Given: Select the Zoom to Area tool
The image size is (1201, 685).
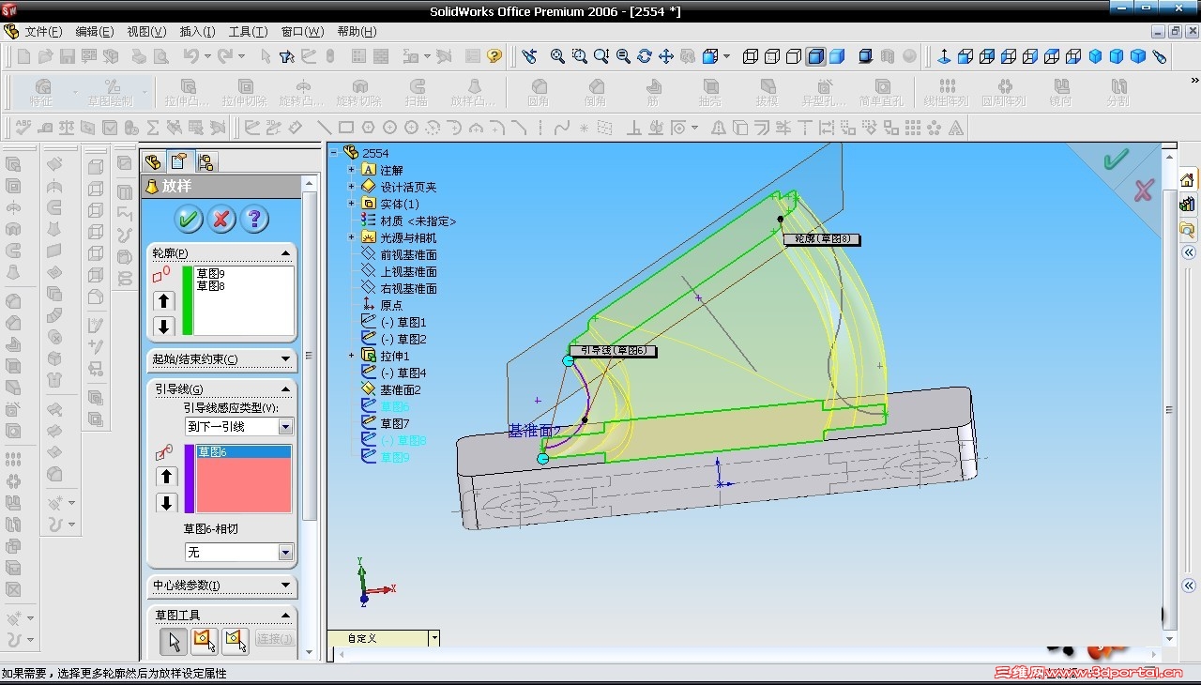Looking at the screenshot, I should 580,56.
